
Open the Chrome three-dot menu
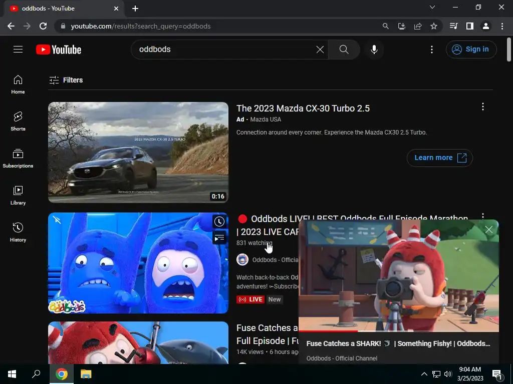pyautogui.click(x=502, y=26)
